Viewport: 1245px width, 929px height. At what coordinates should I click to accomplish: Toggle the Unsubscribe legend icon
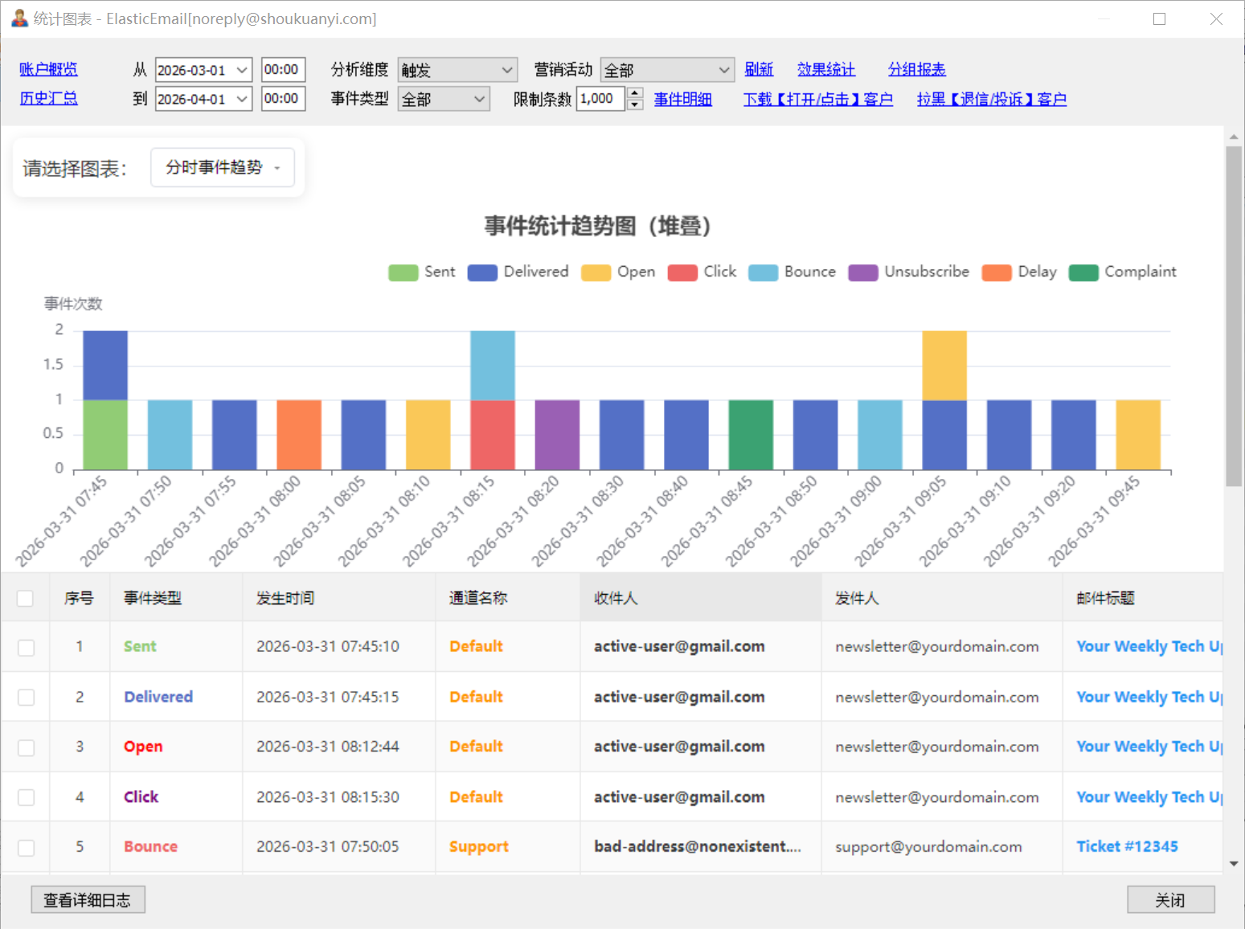pos(863,272)
